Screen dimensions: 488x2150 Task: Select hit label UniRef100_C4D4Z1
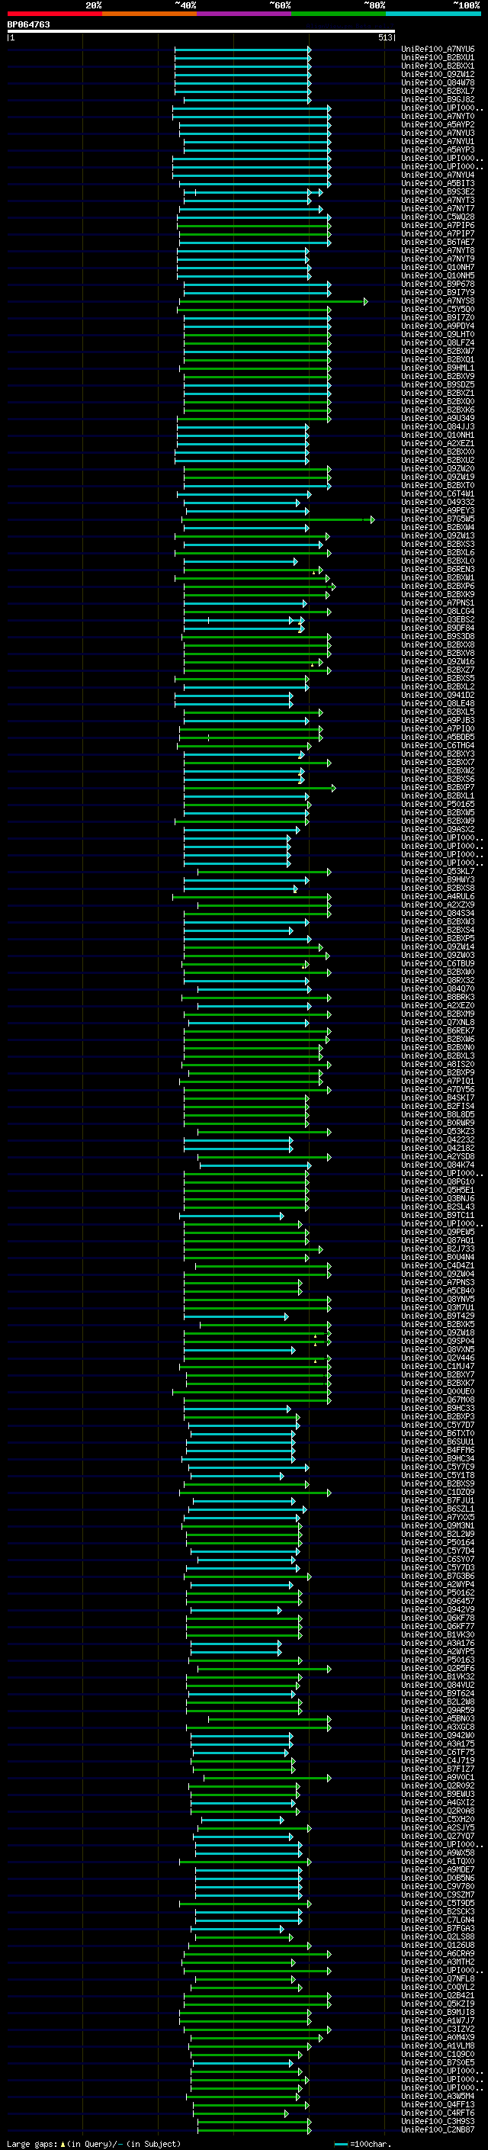coord(438,1265)
